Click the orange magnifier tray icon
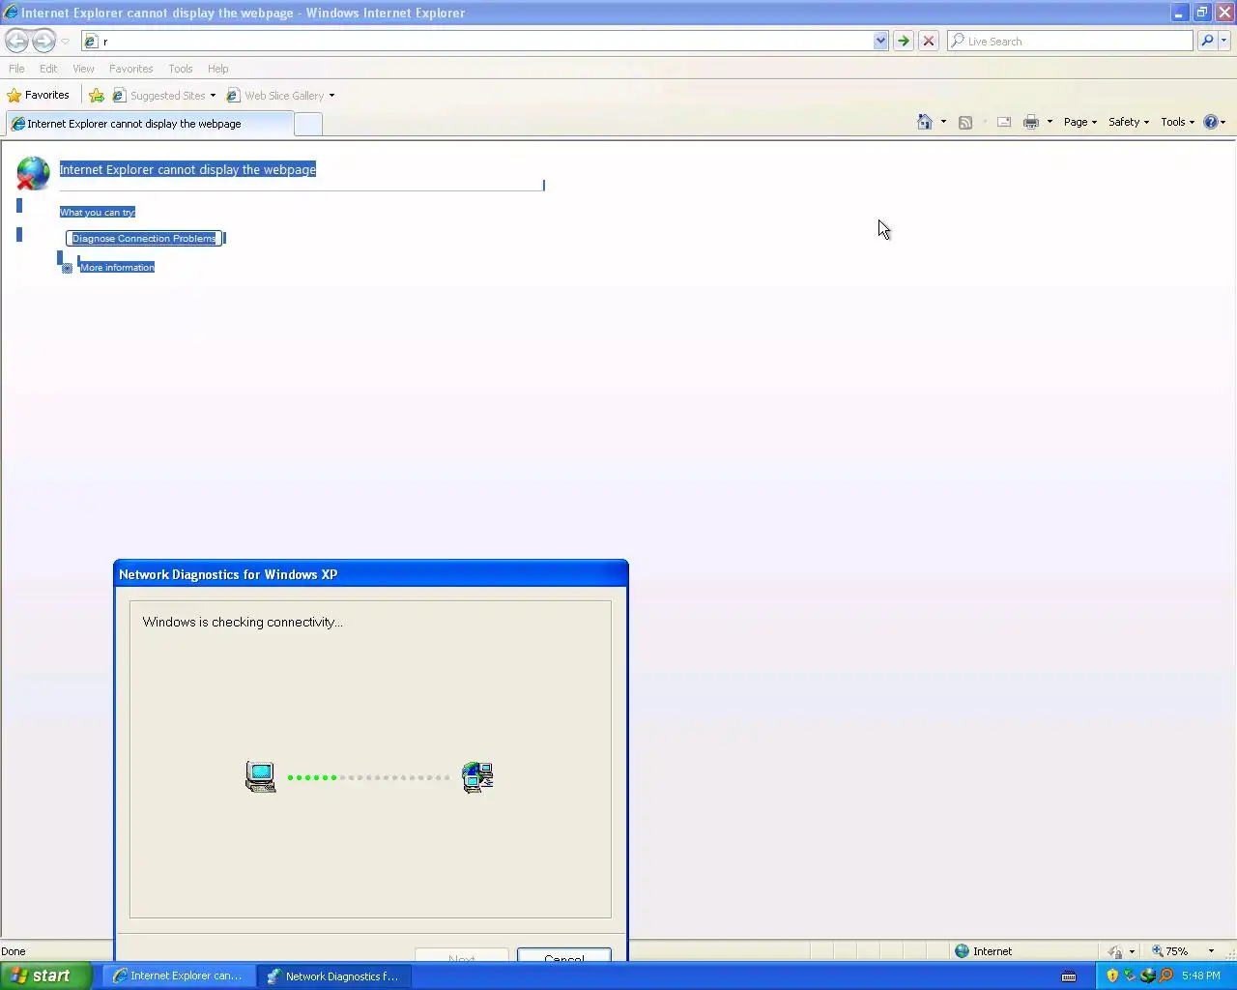 (1165, 975)
